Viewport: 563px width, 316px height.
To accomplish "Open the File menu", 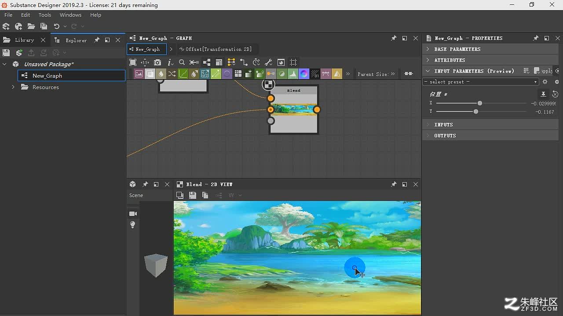I will 8,15.
